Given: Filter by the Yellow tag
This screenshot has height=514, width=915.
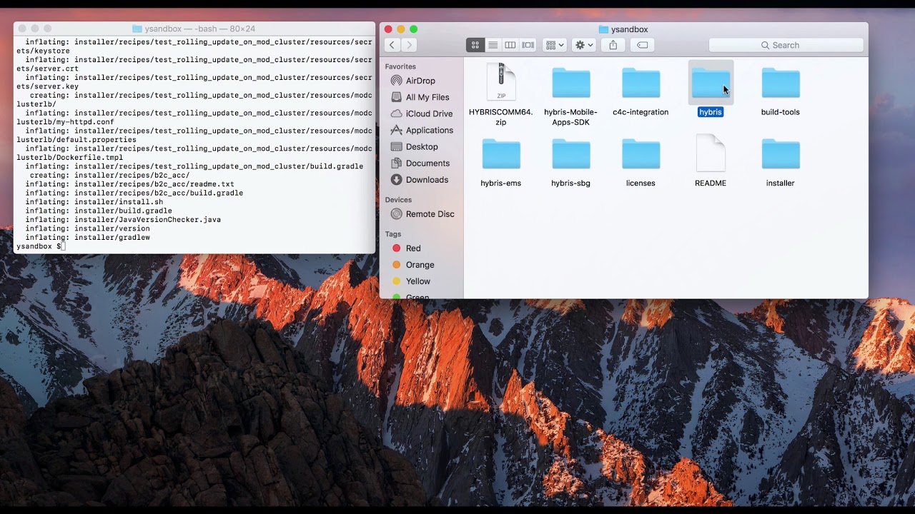Looking at the screenshot, I should pyautogui.click(x=417, y=281).
